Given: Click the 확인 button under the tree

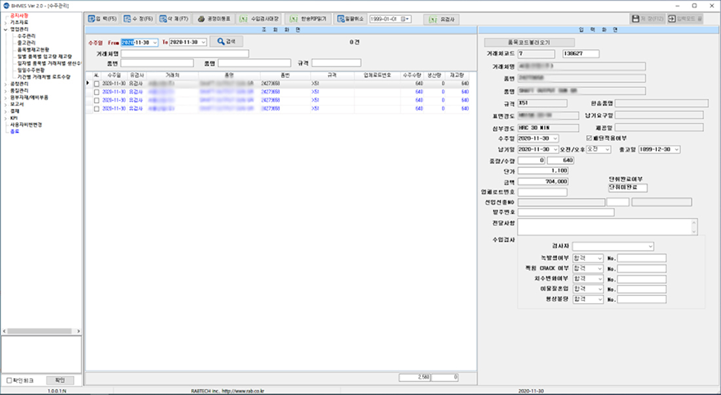Looking at the screenshot, I should (x=60, y=381).
